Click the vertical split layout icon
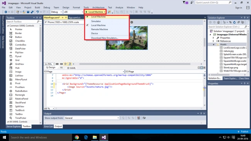Image resolution: width=251 pixels, height=141 pixels. pyautogui.click(x=199, y=68)
